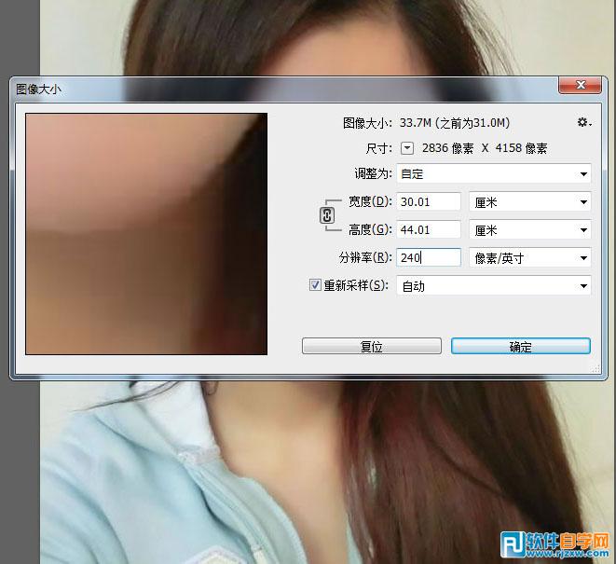Click the 高度 height input field
Viewport: 616px width, 564px height.
coord(429,230)
